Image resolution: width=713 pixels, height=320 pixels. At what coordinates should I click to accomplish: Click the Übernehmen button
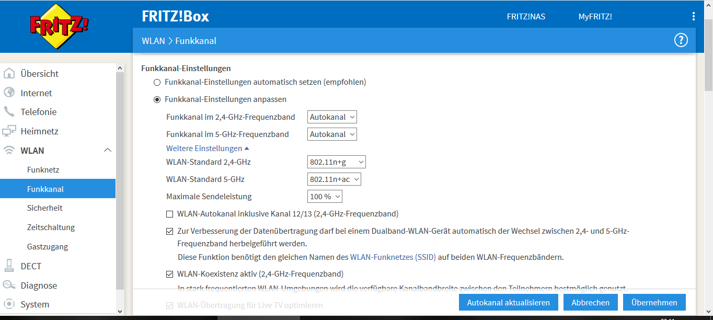[x=654, y=302]
